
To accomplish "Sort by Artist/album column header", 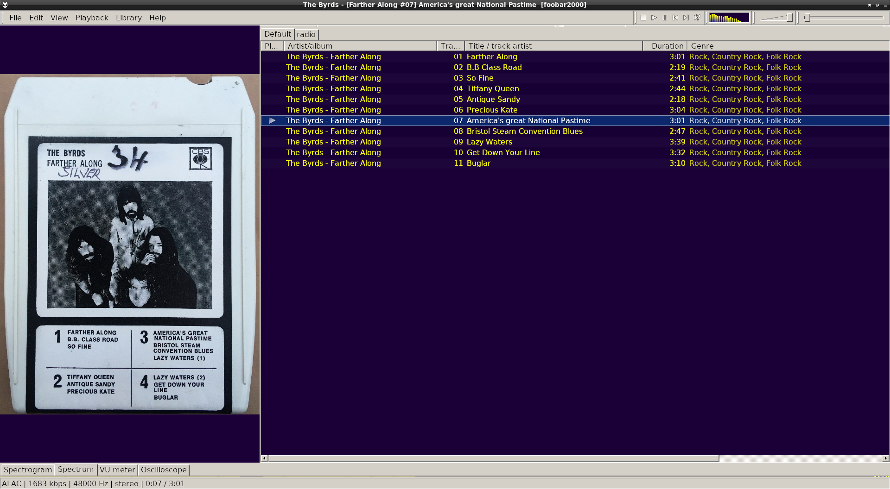I will 360,46.
